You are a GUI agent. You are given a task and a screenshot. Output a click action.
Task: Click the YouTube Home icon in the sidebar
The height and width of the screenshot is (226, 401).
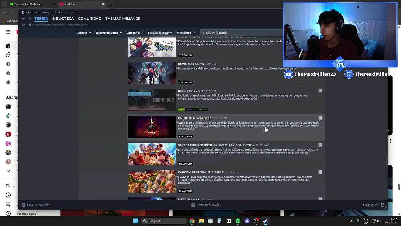8,46
